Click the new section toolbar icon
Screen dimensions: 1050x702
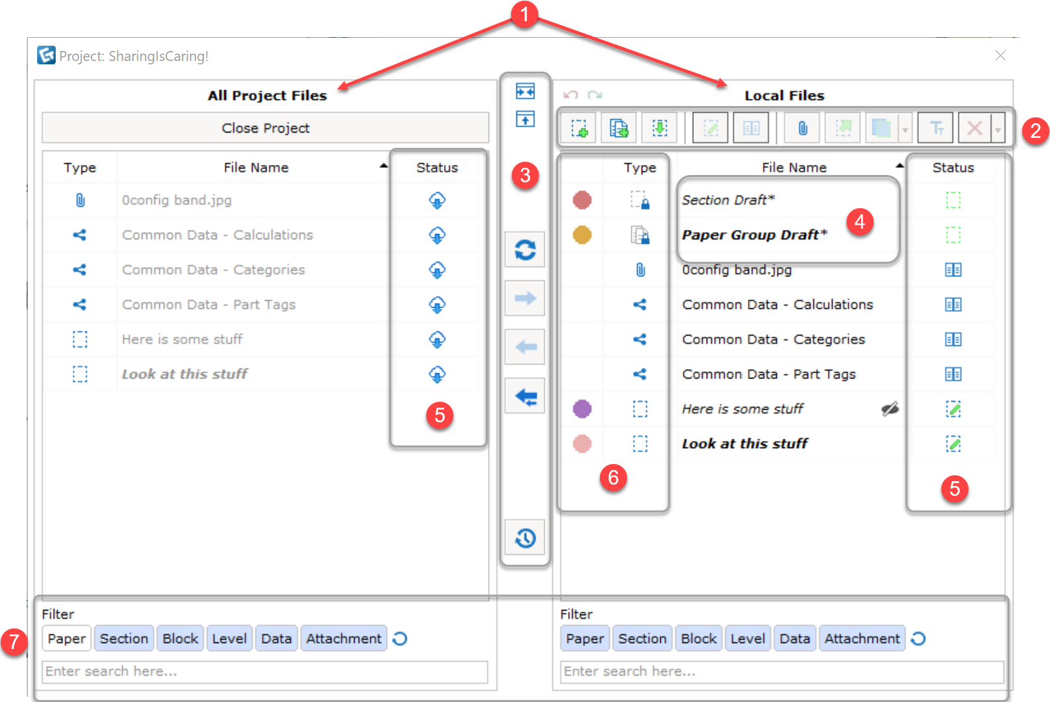(x=579, y=128)
